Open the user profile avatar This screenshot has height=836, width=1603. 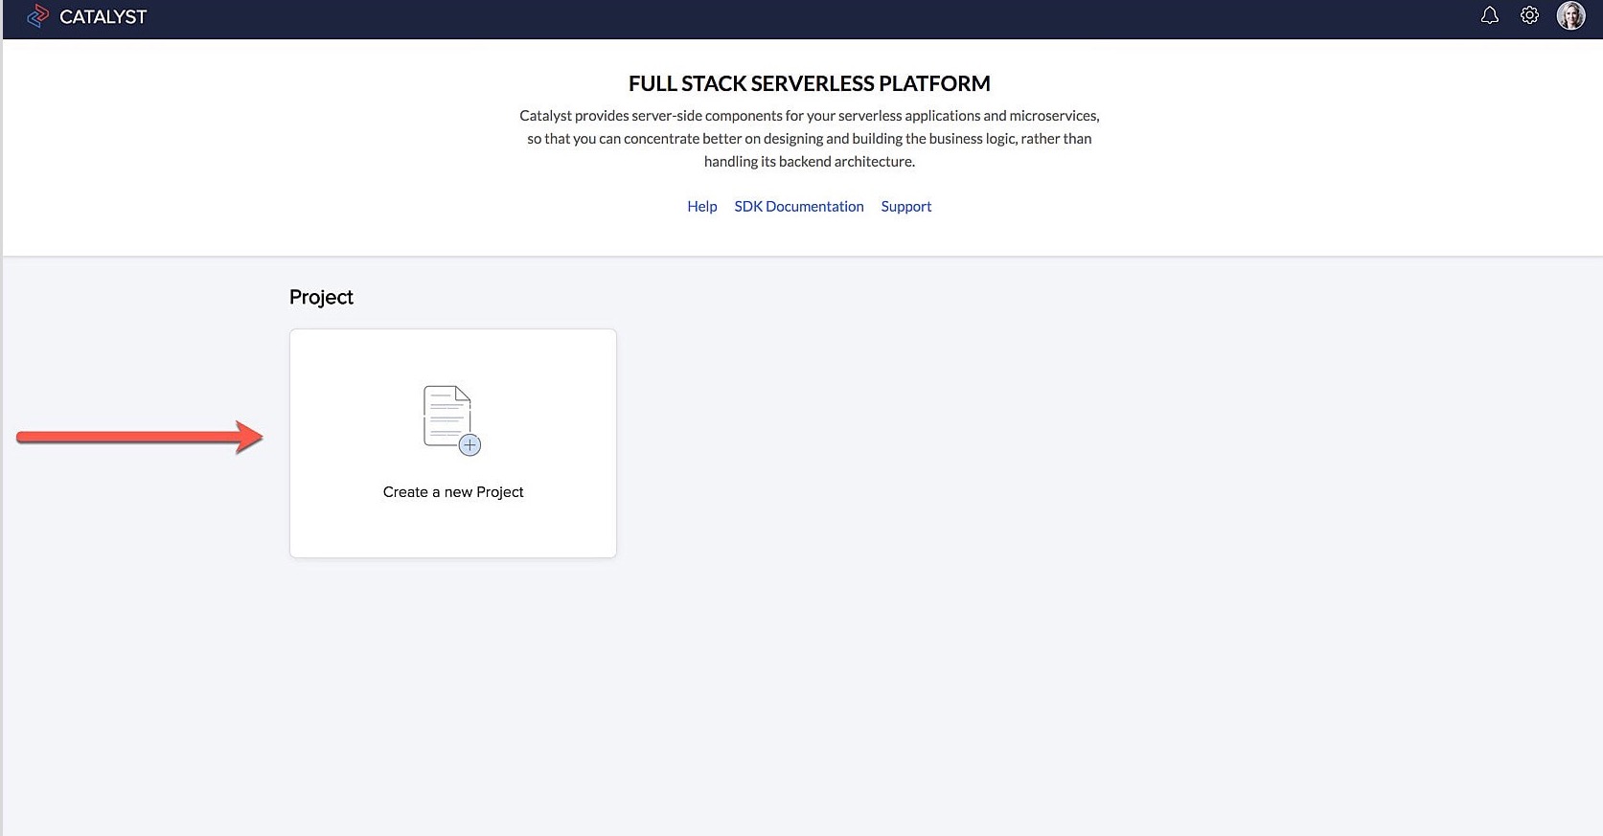(1570, 15)
